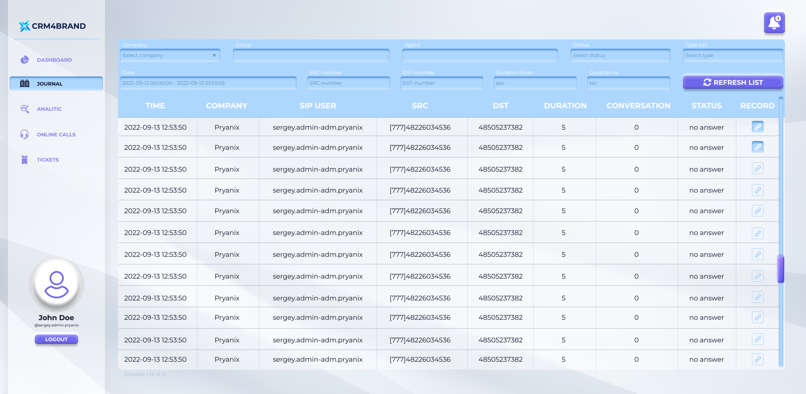Open record link in first table row
Viewport: 806px width, 394px height.
(x=757, y=127)
